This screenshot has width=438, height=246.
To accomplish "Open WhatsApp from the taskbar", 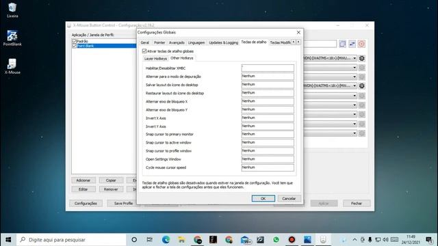I will coord(276,240).
